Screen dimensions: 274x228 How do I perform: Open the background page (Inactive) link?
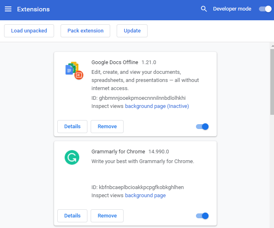pyautogui.click(x=157, y=106)
